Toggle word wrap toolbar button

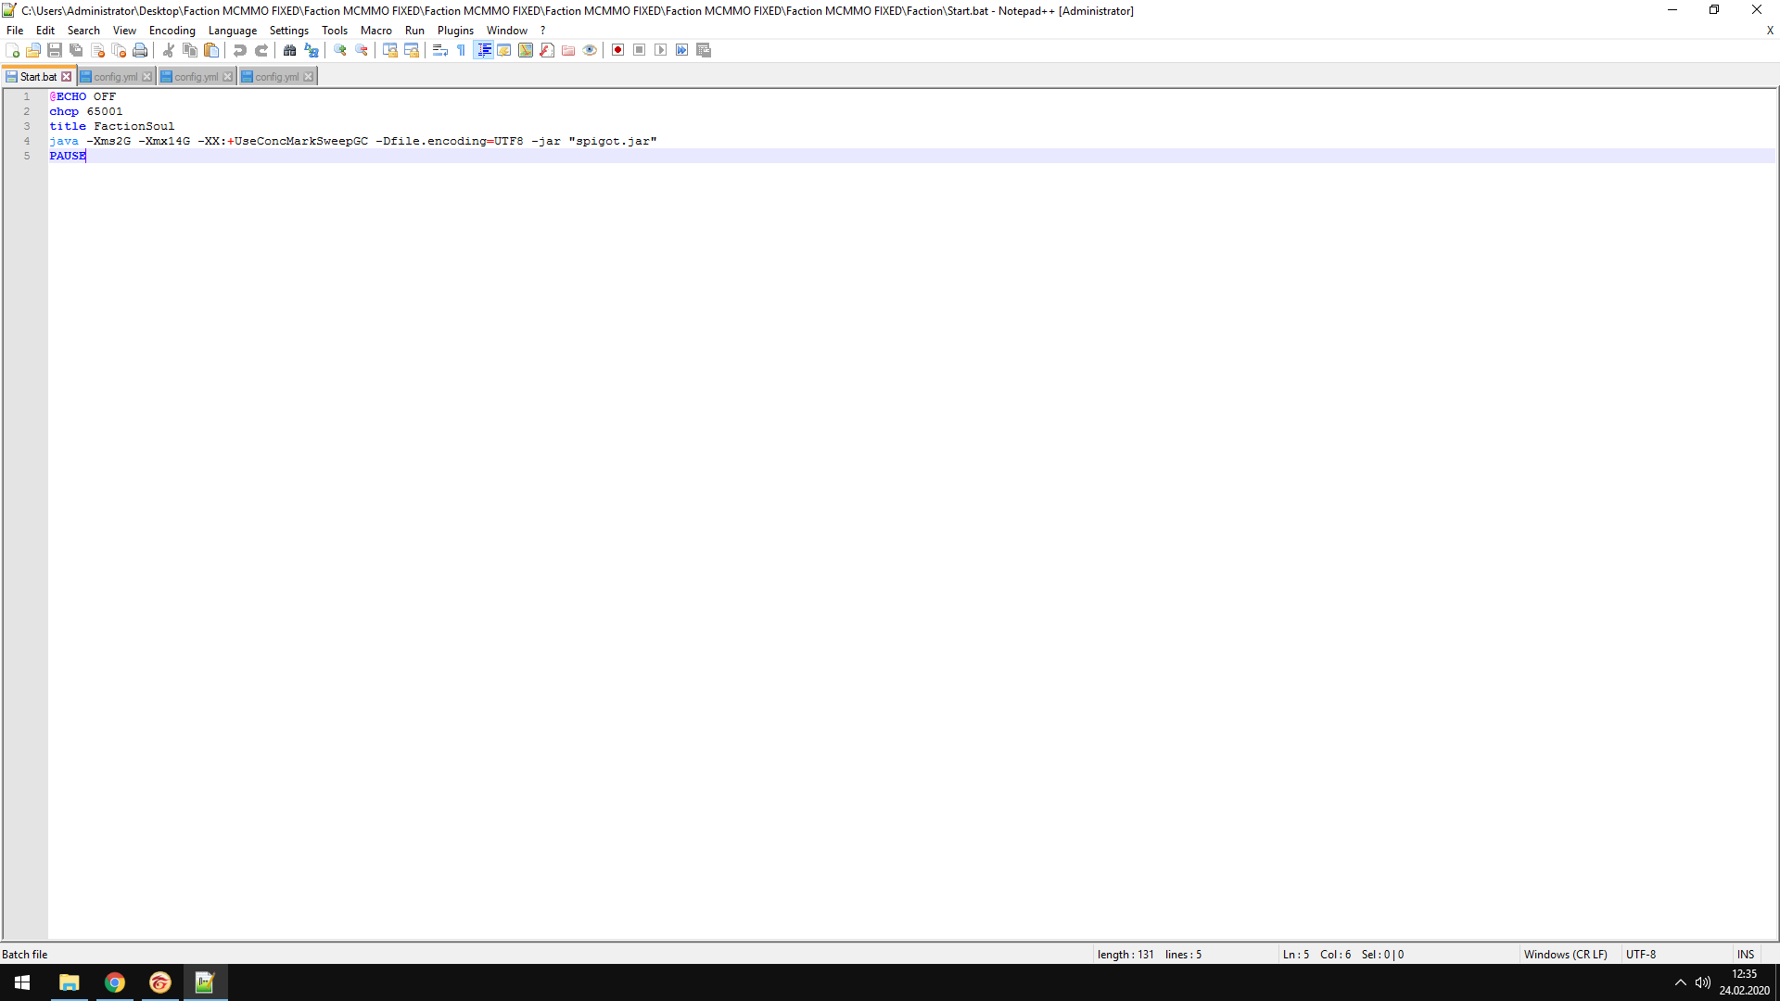tap(440, 50)
